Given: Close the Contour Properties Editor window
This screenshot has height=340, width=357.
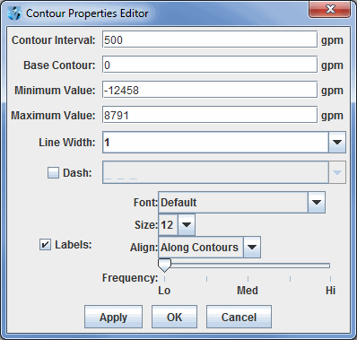Looking at the screenshot, I should click(330, 9).
